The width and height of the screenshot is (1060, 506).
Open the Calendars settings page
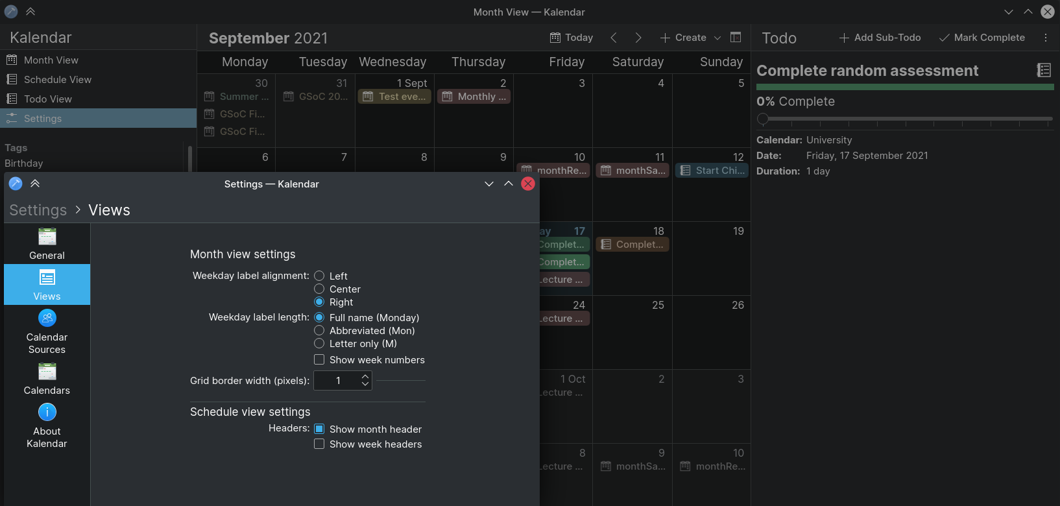47,379
